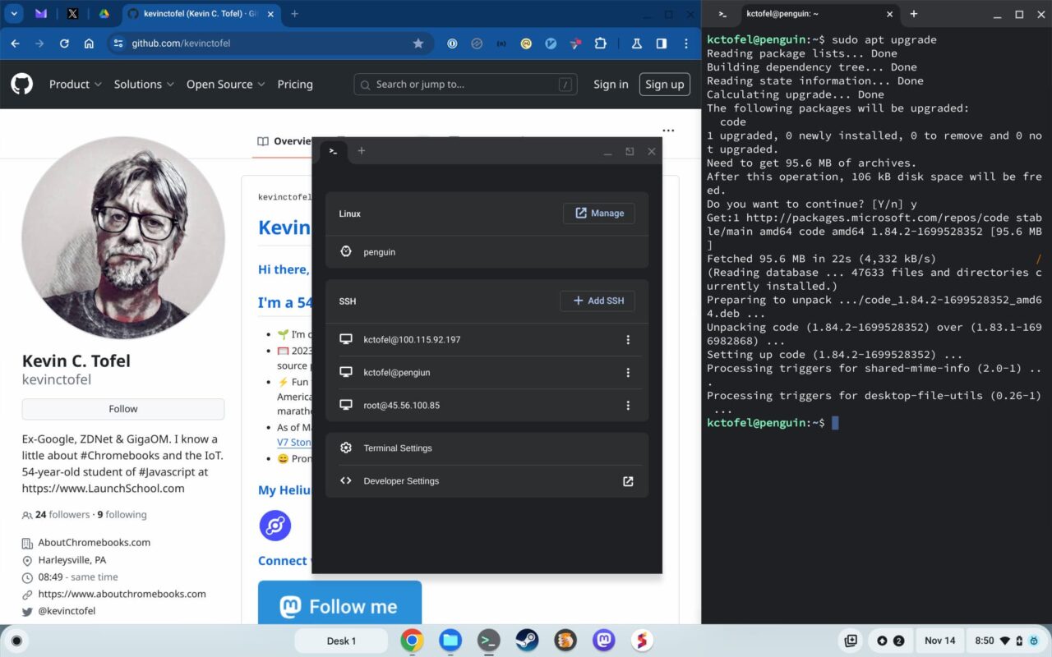
Task: View the 9 following link
Action: (x=122, y=515)
